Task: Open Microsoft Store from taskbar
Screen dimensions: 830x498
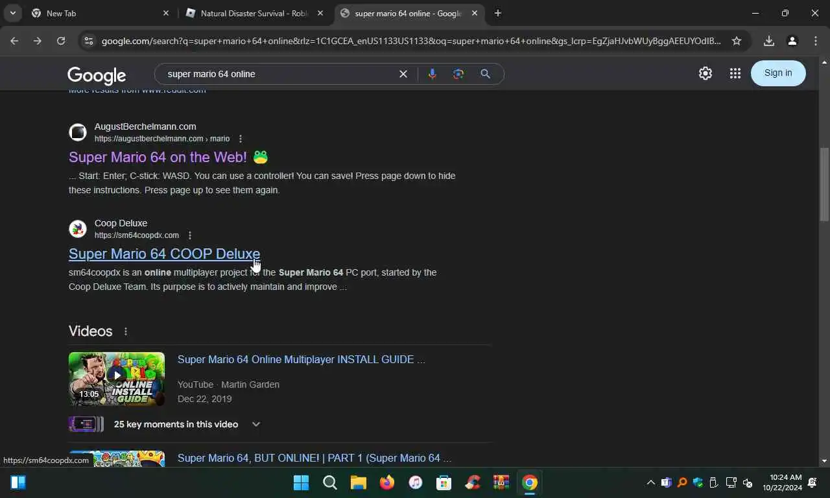Action: coord(444,482)
